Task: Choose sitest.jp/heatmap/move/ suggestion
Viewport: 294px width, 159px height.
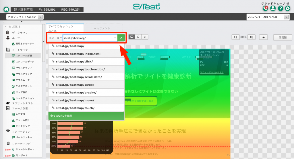Action: click(x=86, y=100)
